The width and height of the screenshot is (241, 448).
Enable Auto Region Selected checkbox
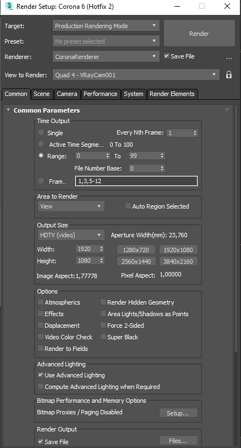(x=128, y=206)
